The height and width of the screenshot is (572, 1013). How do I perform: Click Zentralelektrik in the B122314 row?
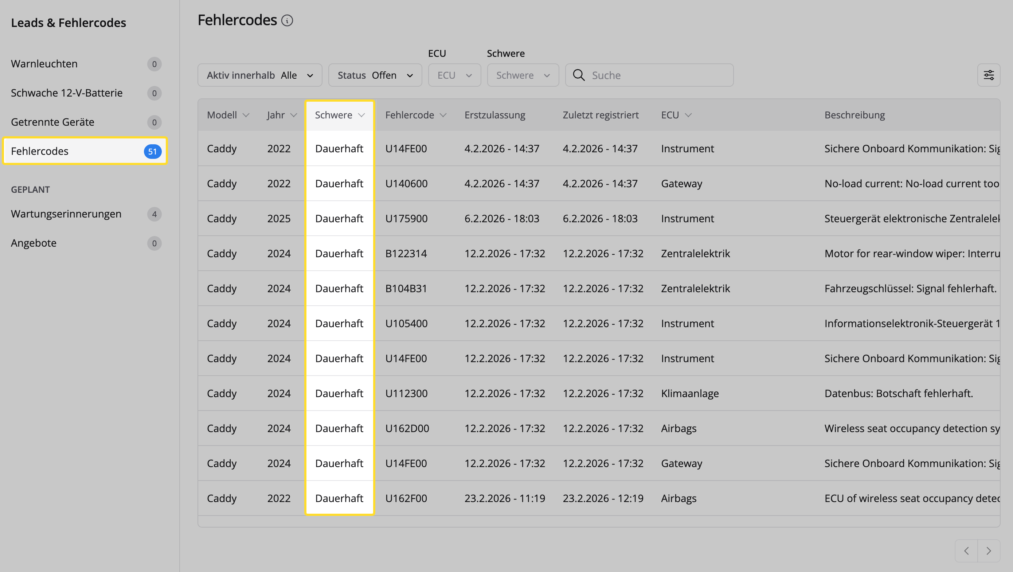pos(695,254)
